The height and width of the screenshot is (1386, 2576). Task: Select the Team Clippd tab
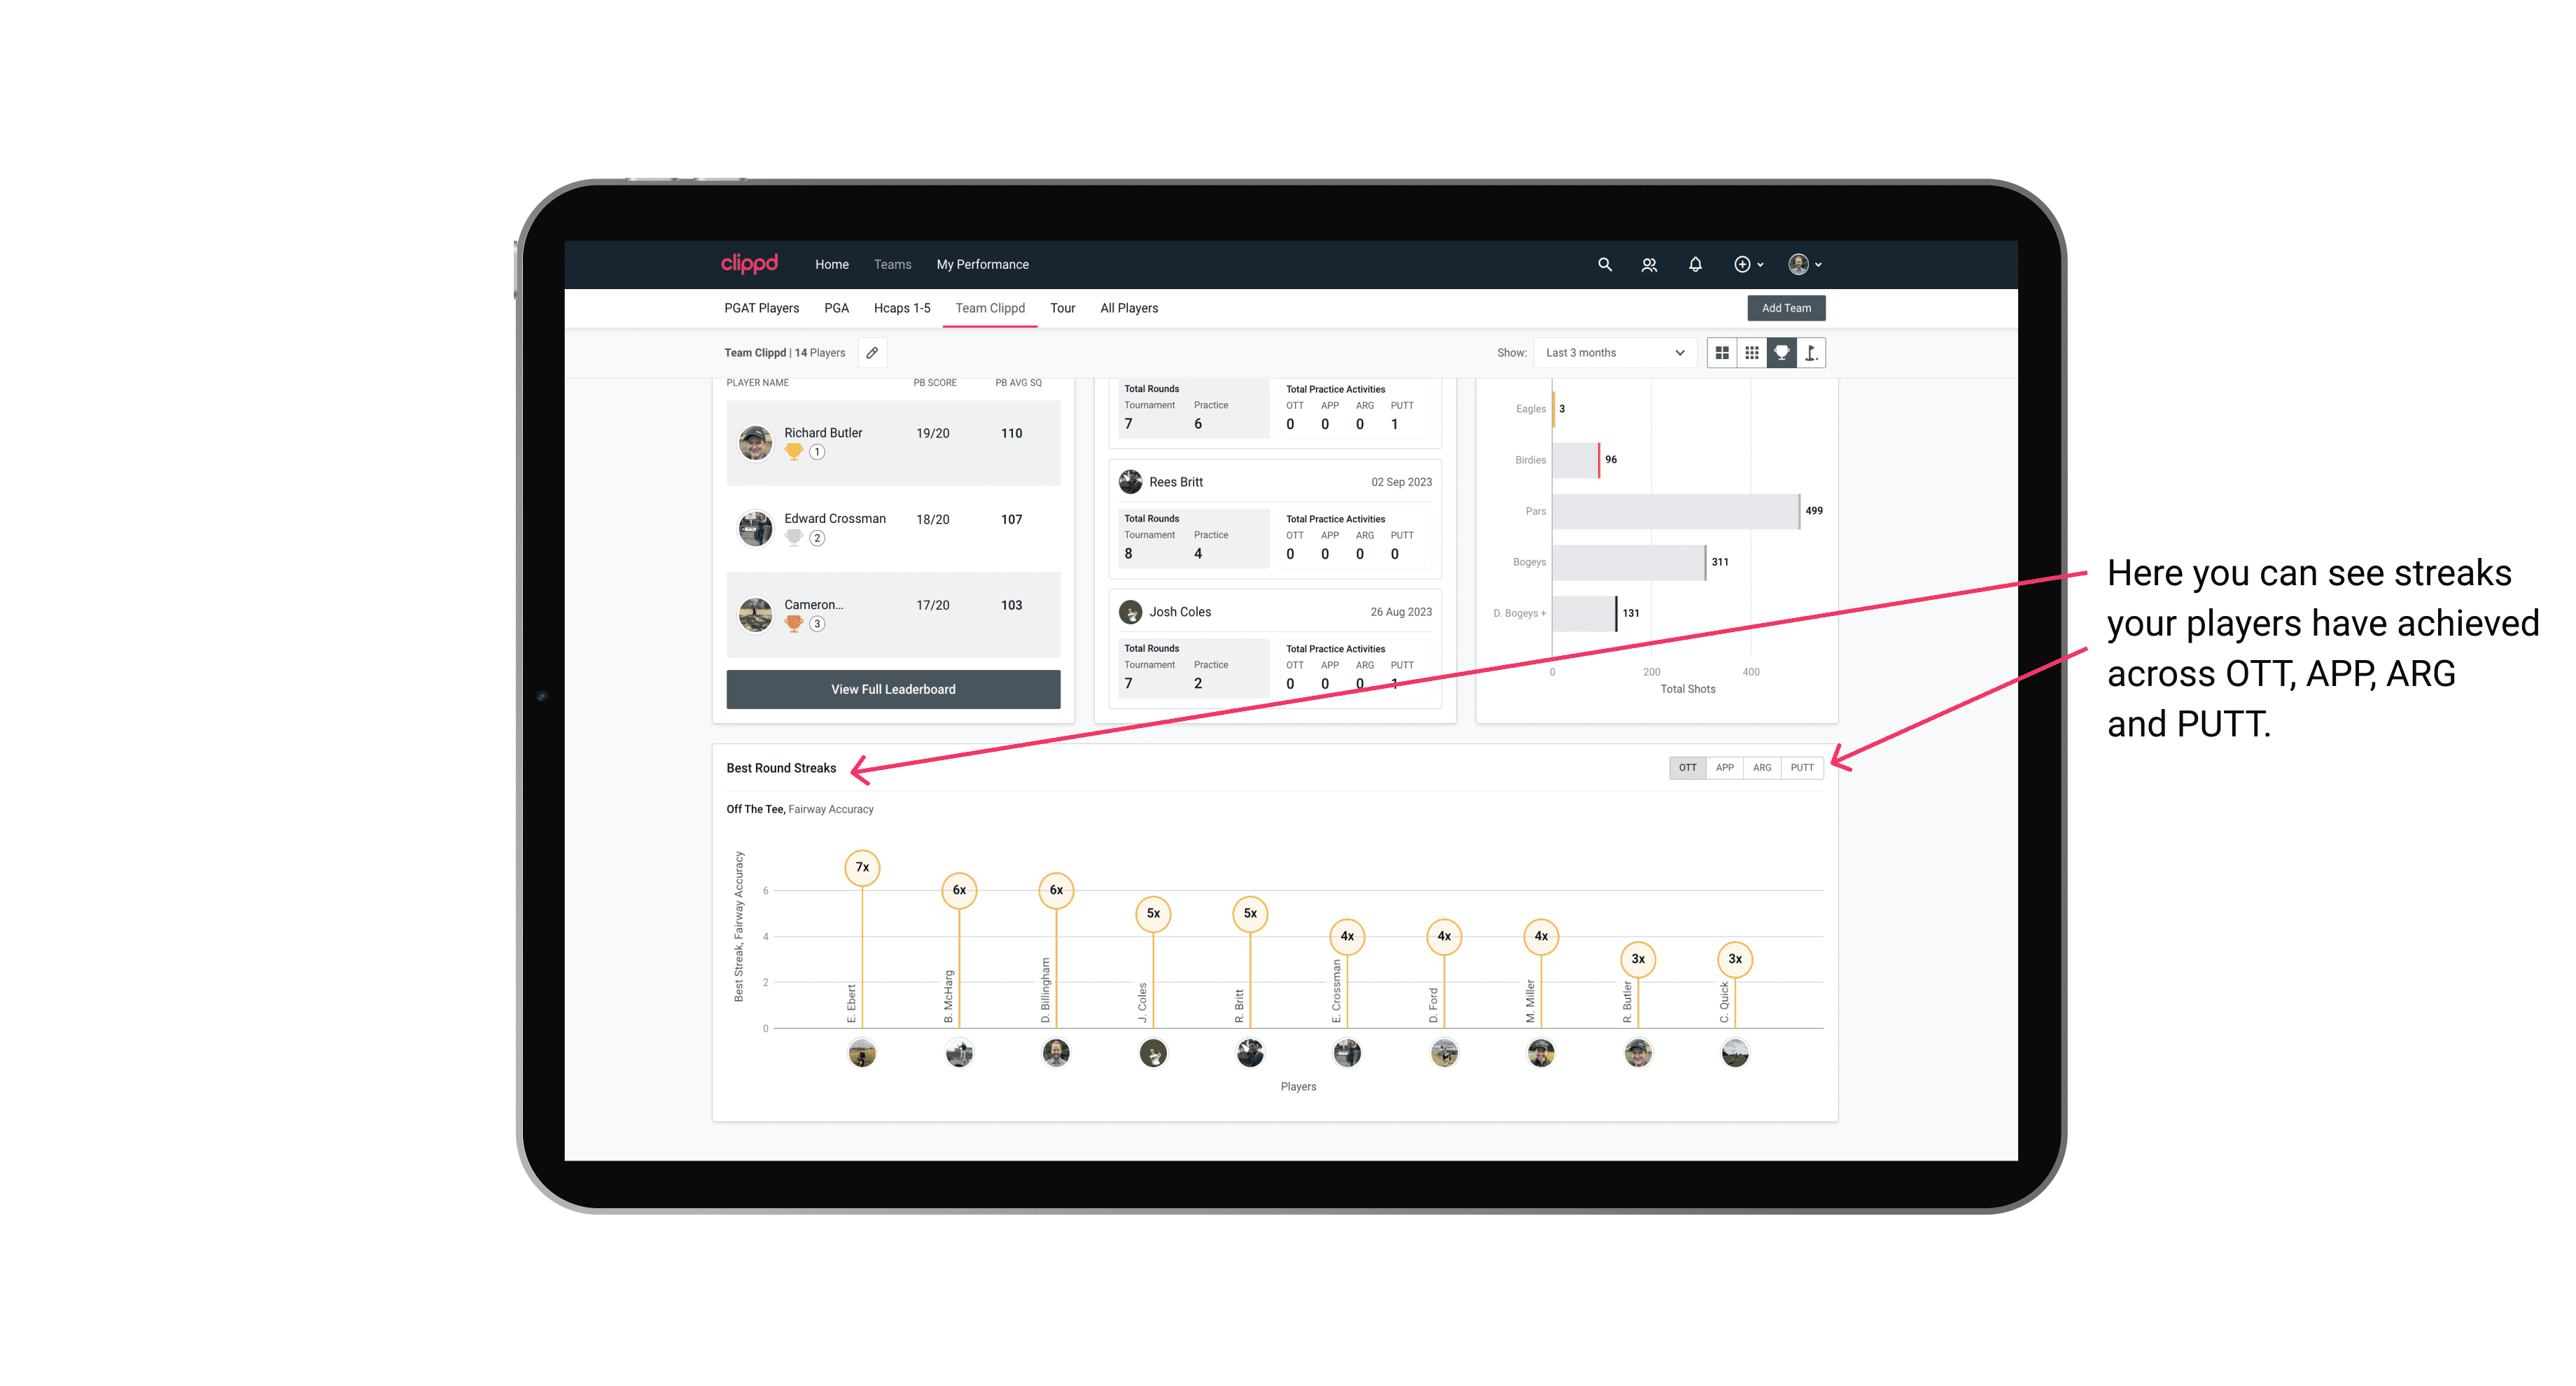tap(986, 307)
